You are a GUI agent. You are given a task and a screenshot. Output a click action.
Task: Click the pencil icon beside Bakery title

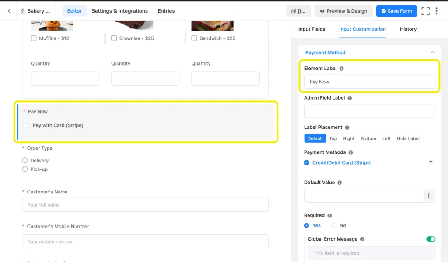(23, 11)
